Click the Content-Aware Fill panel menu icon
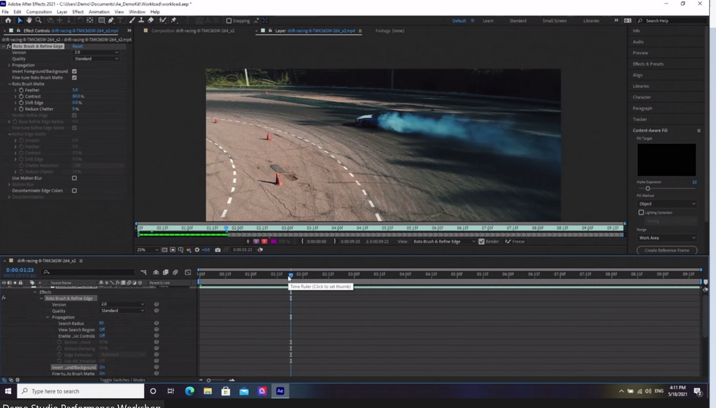 tap(699, 131)
